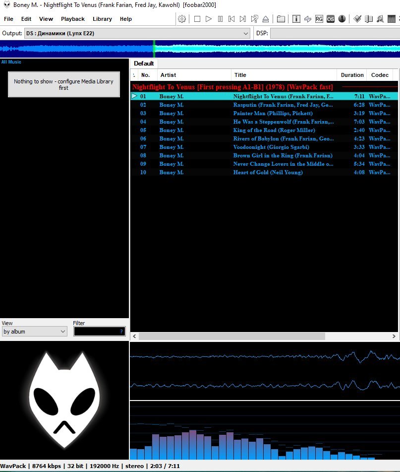Click the ReplayGain RG icon

(x=319, y=19)
